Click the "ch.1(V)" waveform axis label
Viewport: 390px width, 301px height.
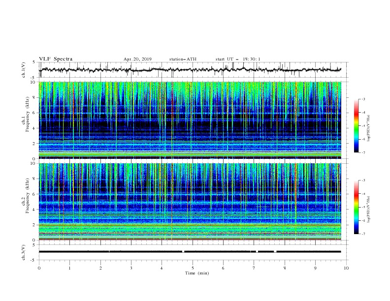(x=24, y=70)
